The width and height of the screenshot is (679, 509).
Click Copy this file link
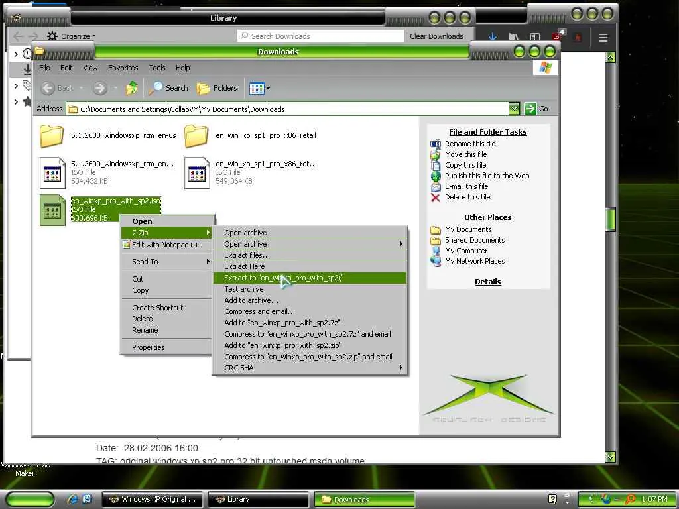(x=465, y=165)
